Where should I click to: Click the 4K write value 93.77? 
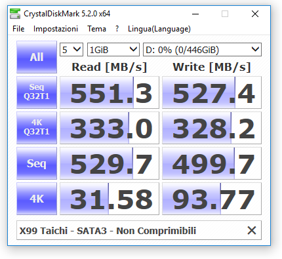pyautogui.click(x=212, y=199)
